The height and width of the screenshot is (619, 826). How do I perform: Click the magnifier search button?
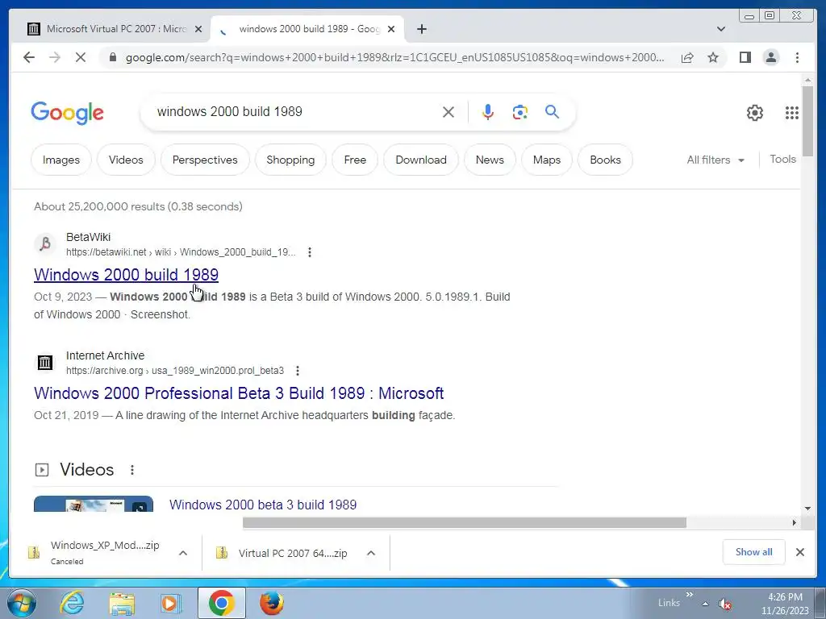[552, 111]
